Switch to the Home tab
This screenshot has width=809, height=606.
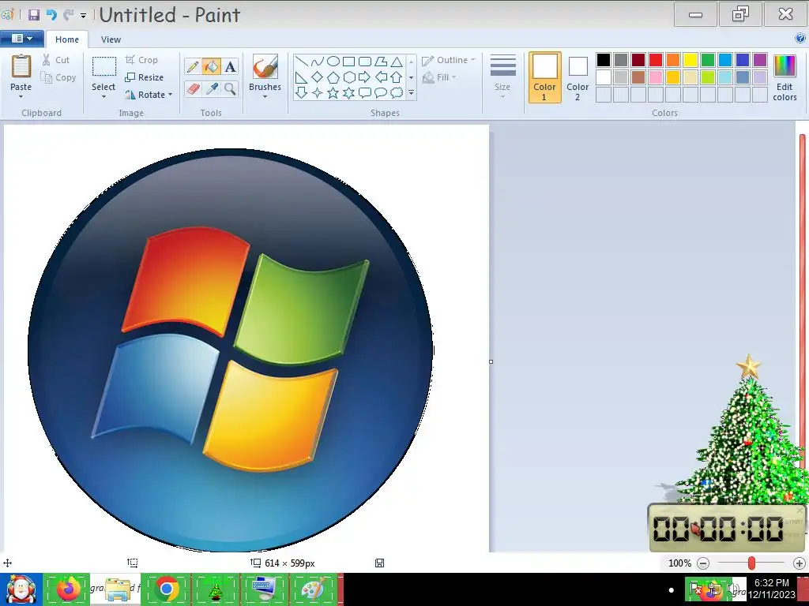point(67,39)
